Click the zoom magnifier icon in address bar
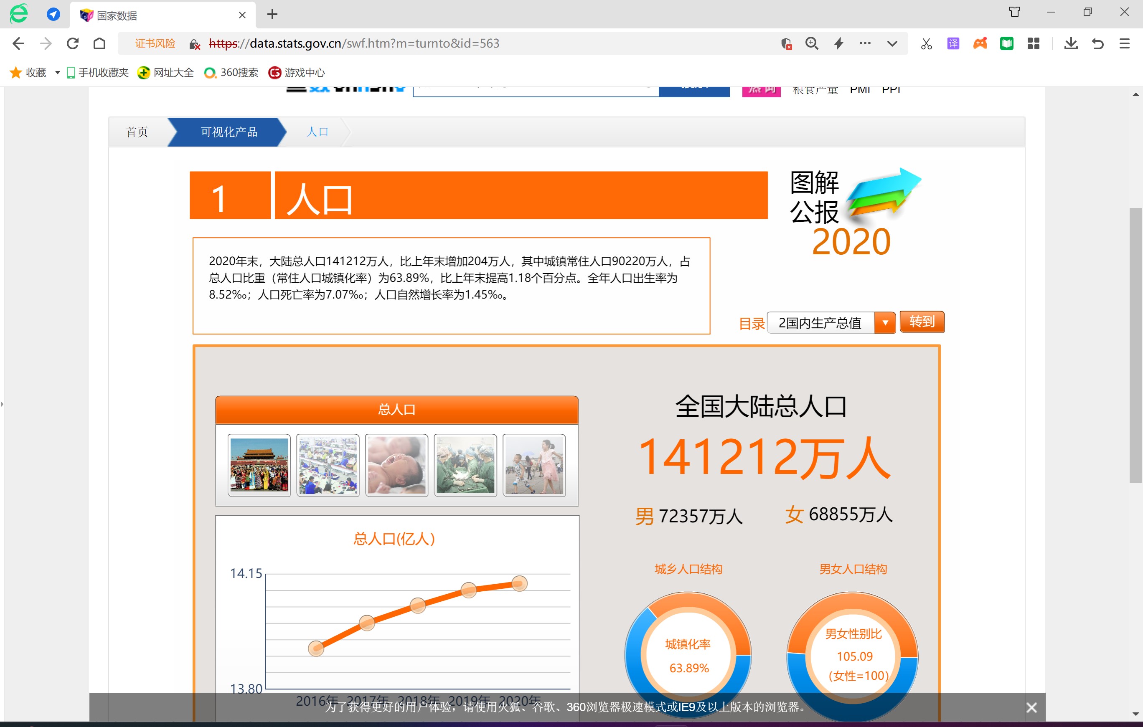The image size is (1143, 727). [x=812, y=44]
